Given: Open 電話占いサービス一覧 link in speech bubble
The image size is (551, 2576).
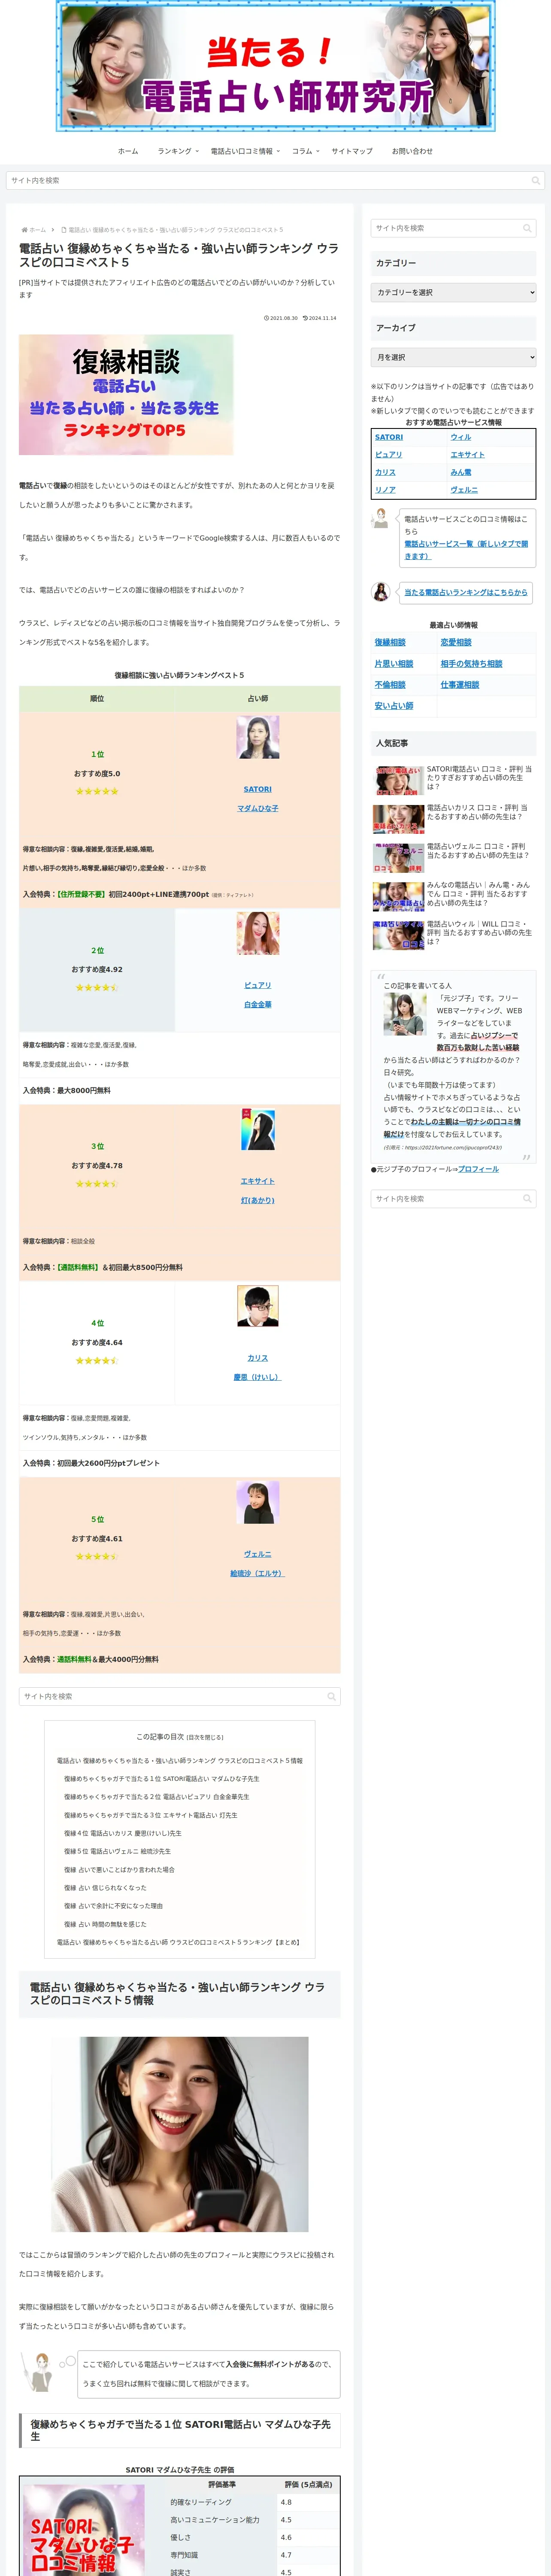Looking at the screenshot, I should 466,550.
